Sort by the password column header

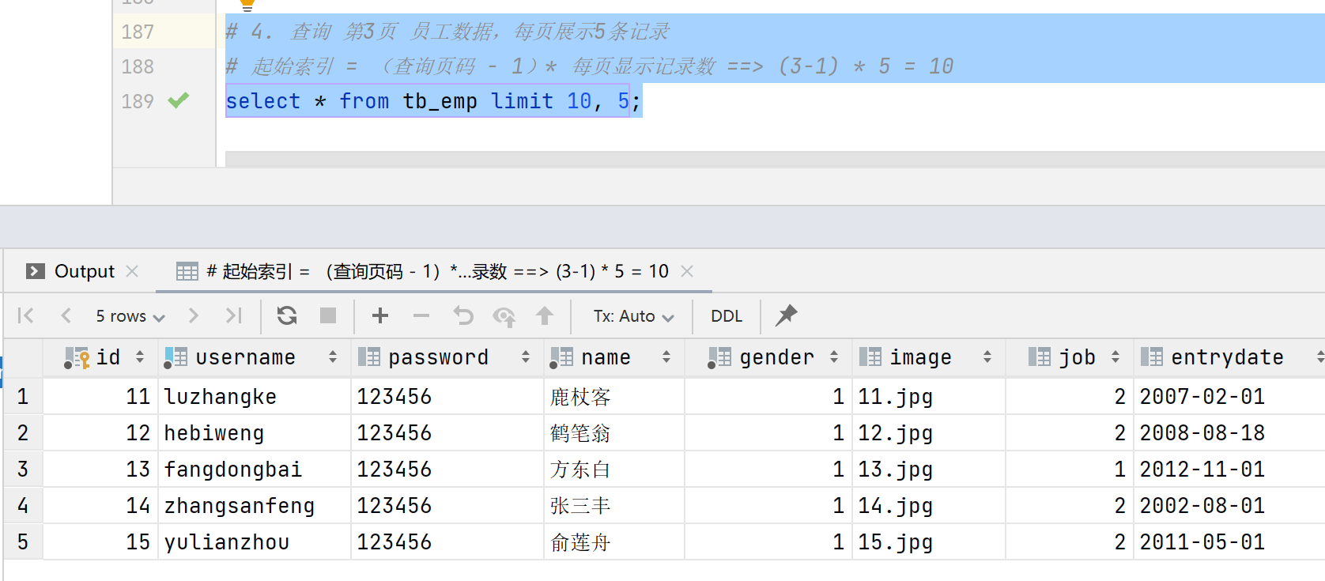coord(447,357)
